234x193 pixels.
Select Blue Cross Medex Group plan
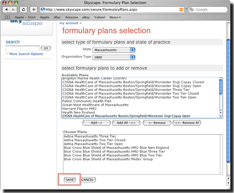[108, 159]
